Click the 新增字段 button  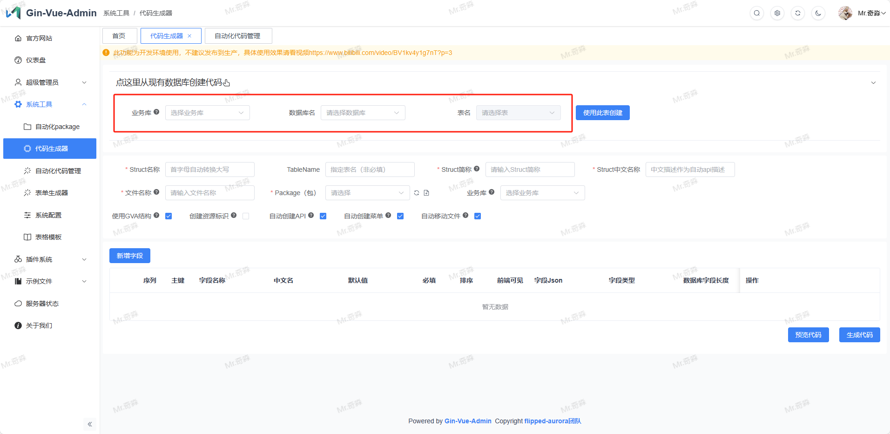click(129, 256)
